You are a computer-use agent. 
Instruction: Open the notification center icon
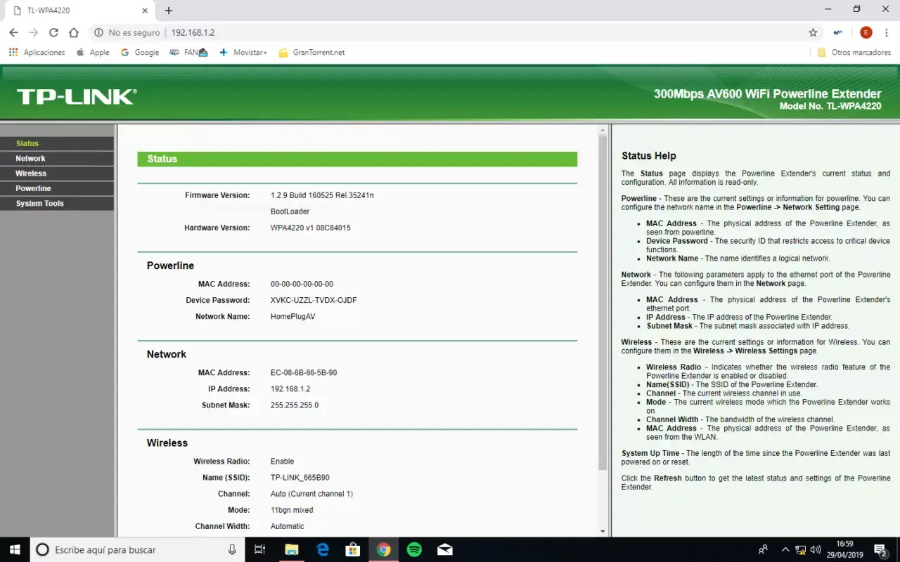click(x=880, y=549)
